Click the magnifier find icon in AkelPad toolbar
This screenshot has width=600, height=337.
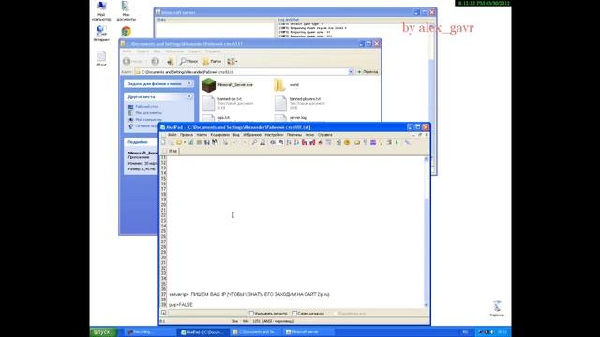(x=254, y=142)
